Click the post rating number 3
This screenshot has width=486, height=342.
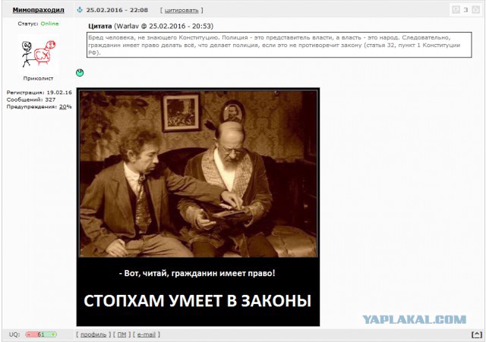(465, 10)
